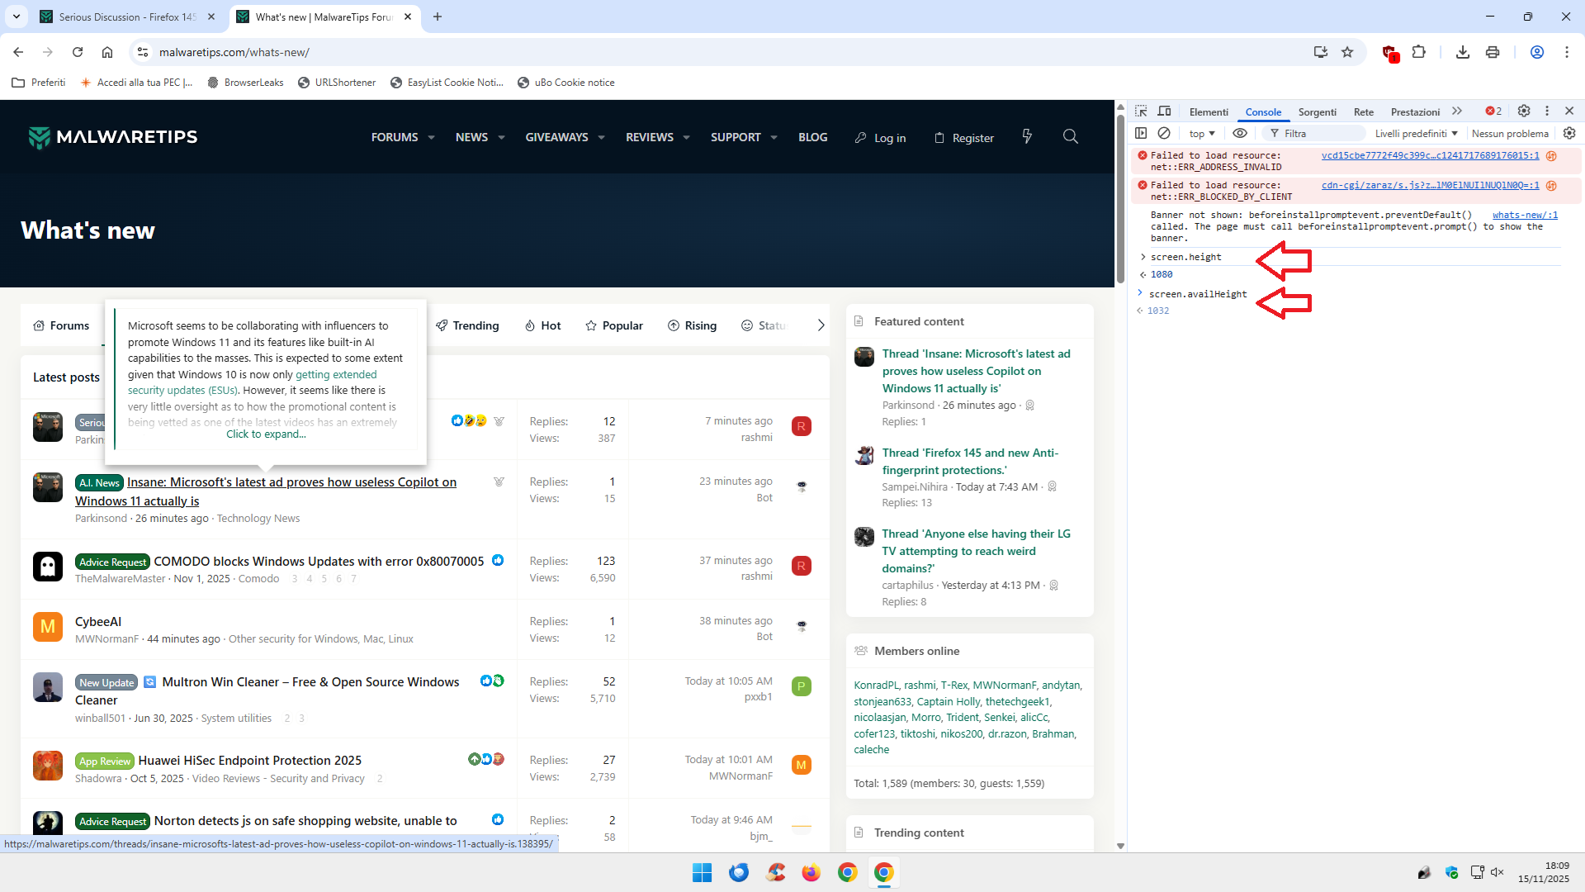Click the red error count badge in DevTools
Image resolution: width=1585 pixels, height=892 pixels.
1493,111
